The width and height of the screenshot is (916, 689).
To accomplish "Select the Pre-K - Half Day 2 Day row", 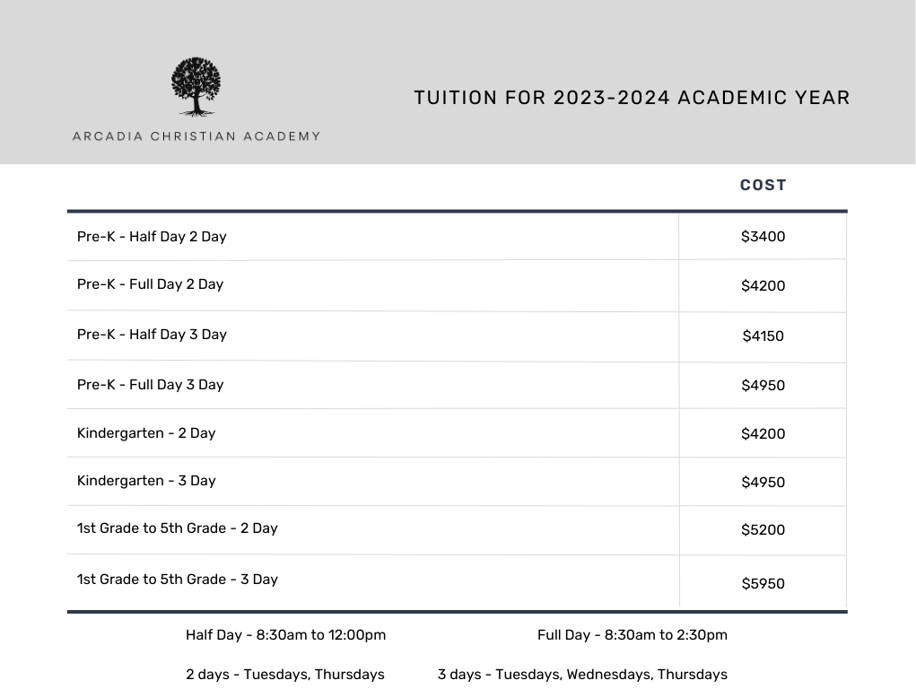I will pyautogui.click(x=457, y=236).
